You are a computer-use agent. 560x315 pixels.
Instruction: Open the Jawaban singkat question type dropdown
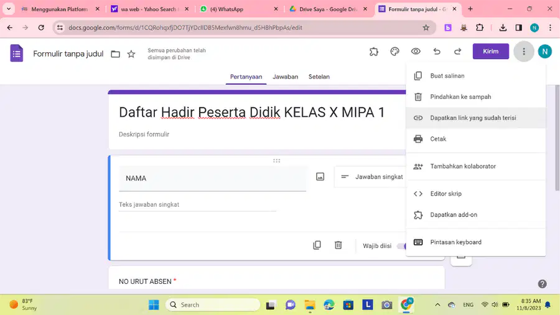[370, 177]
